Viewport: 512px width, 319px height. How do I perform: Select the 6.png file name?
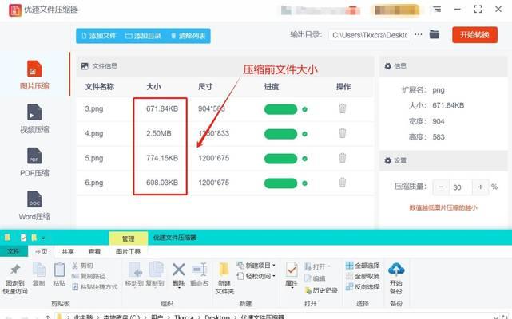(x=94, y=183)
